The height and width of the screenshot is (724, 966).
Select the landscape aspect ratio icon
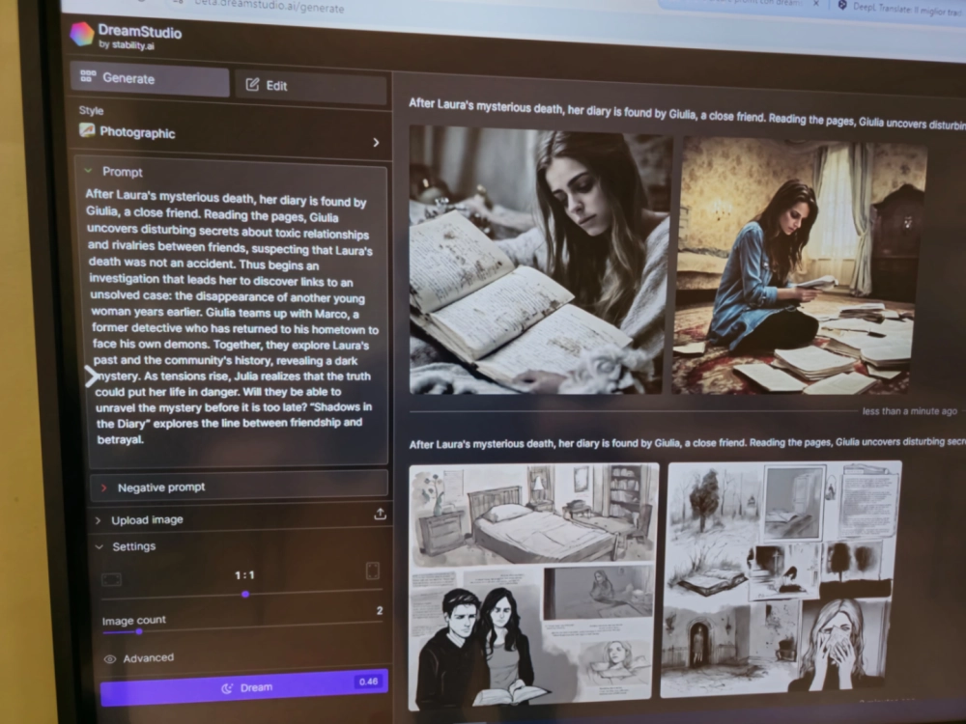click(x=112, y=579)
